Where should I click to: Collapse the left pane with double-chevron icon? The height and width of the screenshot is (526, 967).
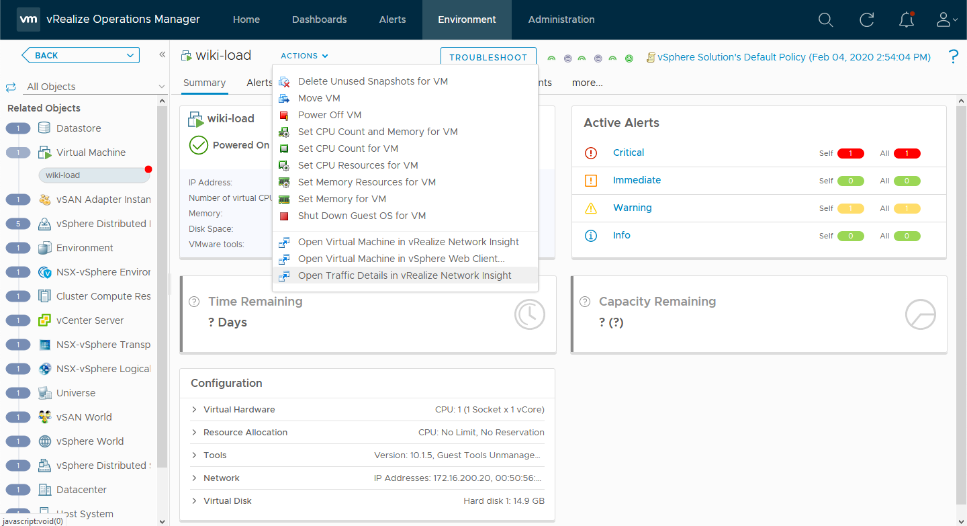tap(162, 55)
